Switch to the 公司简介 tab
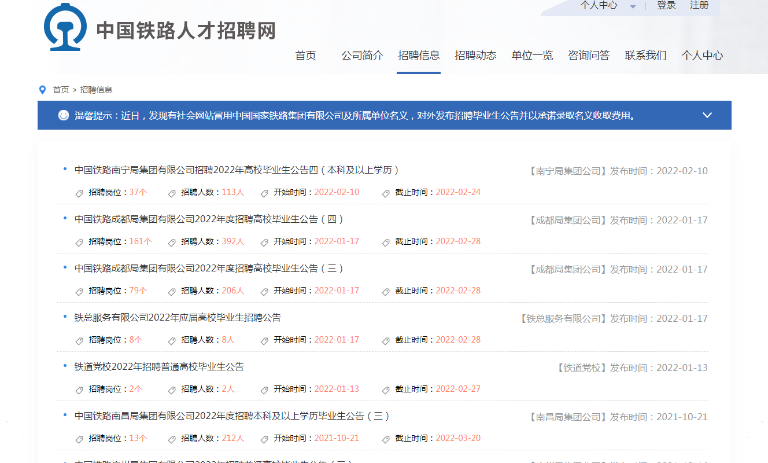Image resolution: width=768 pixels, height=463 pixels. pyautogui.click(x=362, y=55)
